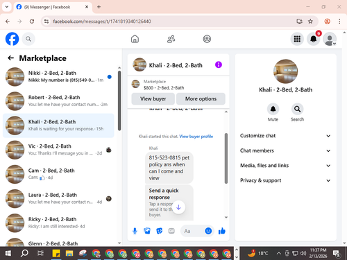Image resolution: width=347 pixels, height=260 pixels.
Task: Expand Media, files and links section
Action: tap(285, 166)
